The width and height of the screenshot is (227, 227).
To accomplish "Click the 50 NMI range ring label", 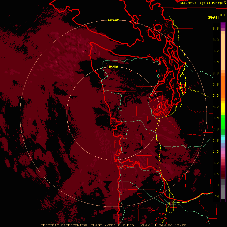I will point(113,67).
